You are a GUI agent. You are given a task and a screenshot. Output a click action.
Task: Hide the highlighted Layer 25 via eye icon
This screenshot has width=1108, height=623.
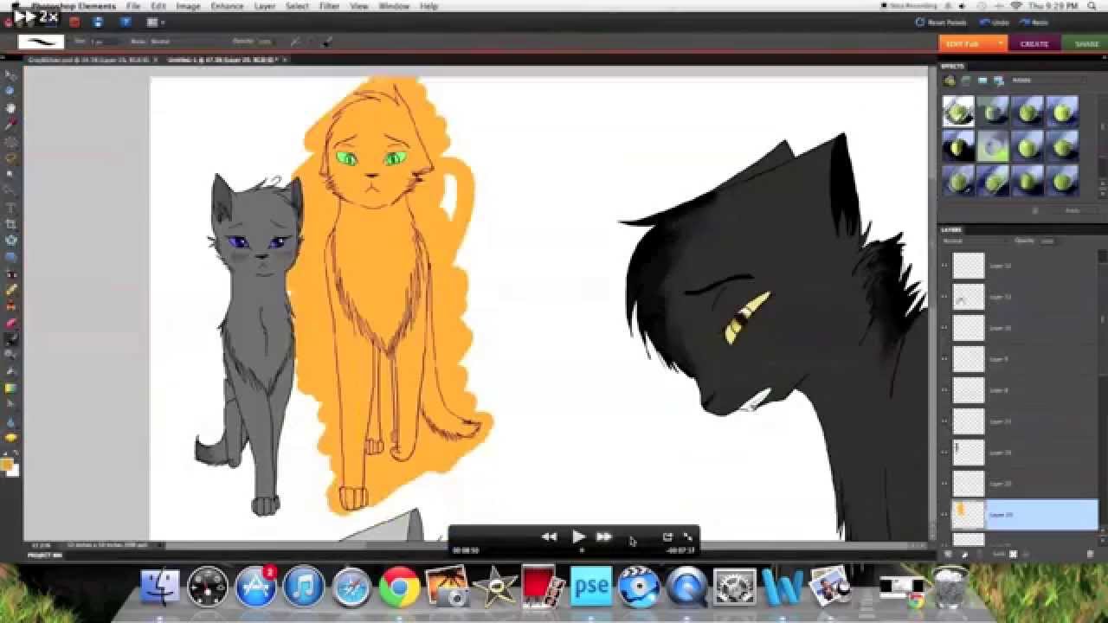pos(944,515)
